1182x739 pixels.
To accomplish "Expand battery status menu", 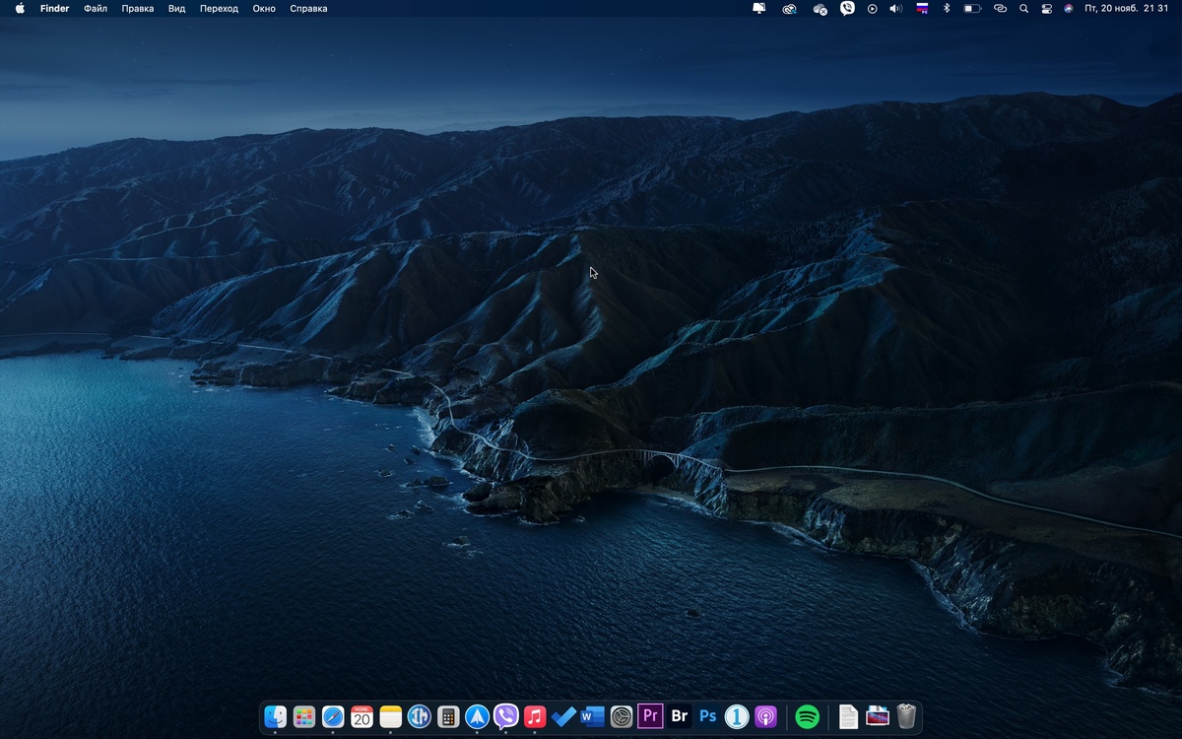I will pos(972,9).
